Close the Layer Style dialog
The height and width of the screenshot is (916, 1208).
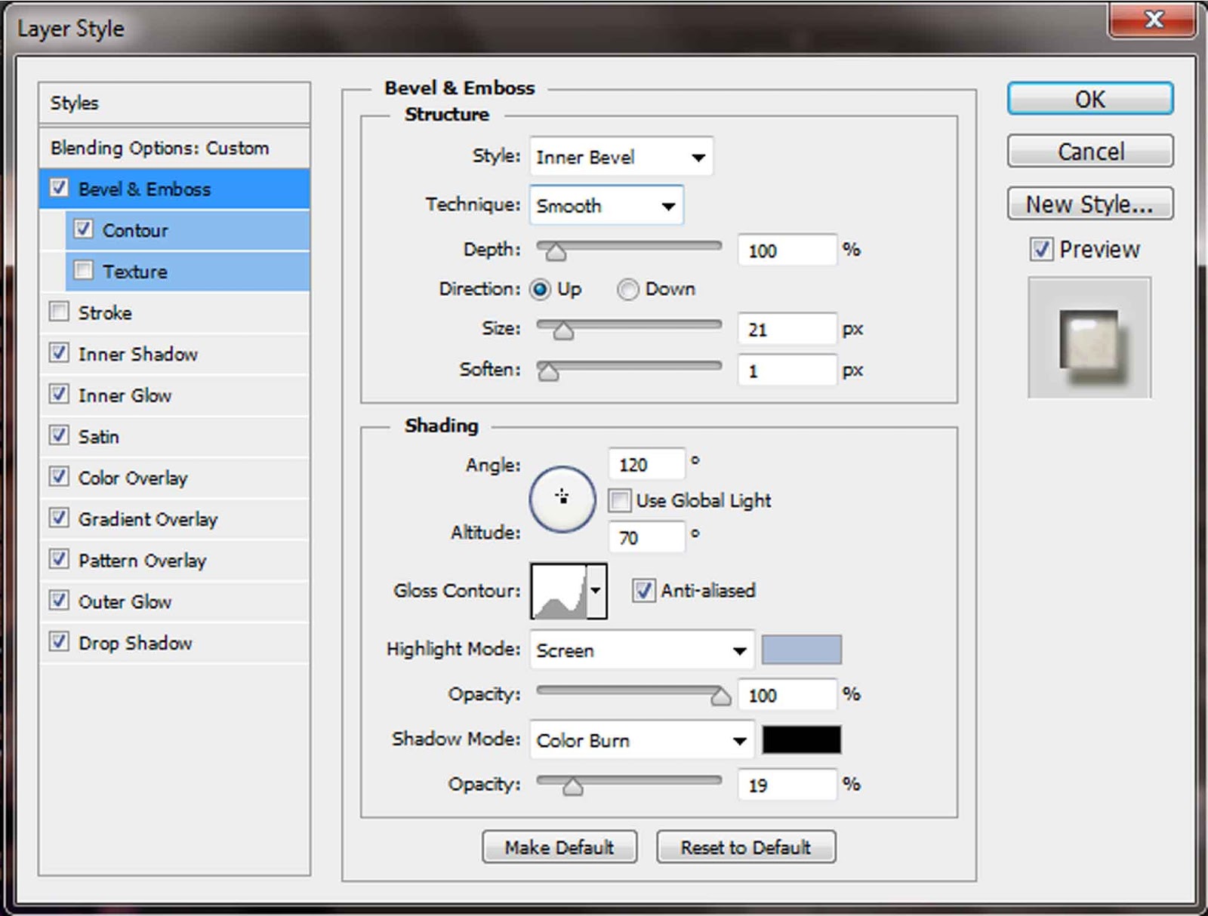pyautogui.click(x=1152, y=20)
